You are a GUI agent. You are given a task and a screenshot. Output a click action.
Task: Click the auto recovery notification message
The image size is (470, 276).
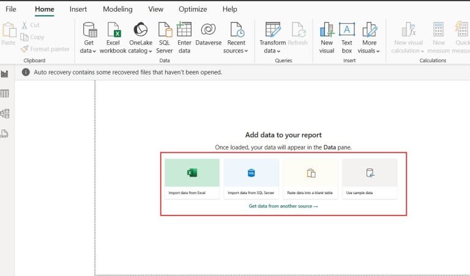(x=128, y=73)
